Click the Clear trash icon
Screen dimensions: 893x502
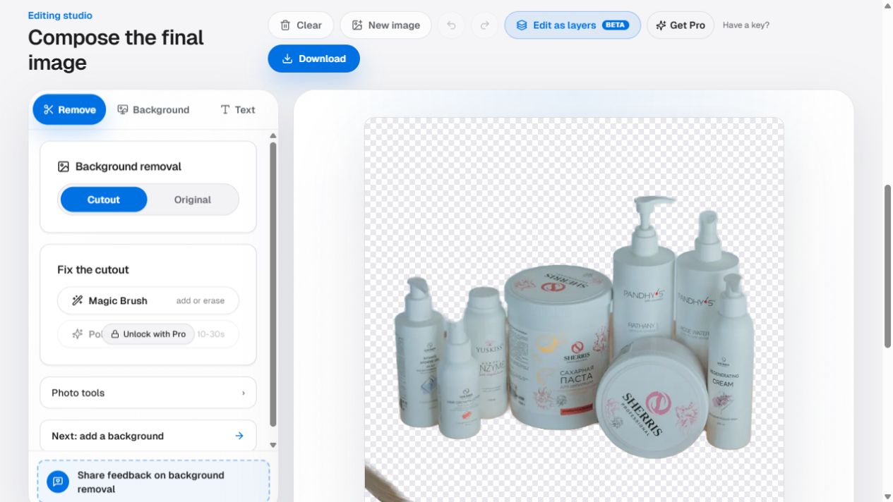tap(285, 25)
